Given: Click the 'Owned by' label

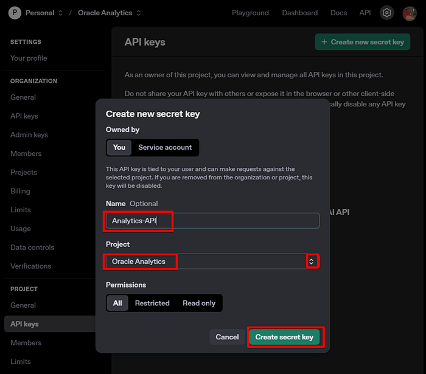Looking at the screenshot, I should pos(122,130).
